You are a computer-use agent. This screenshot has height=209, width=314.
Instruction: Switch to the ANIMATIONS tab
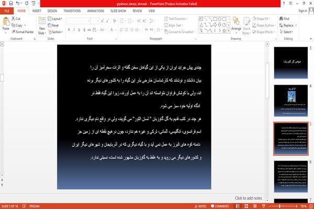(x=96, y=11)
